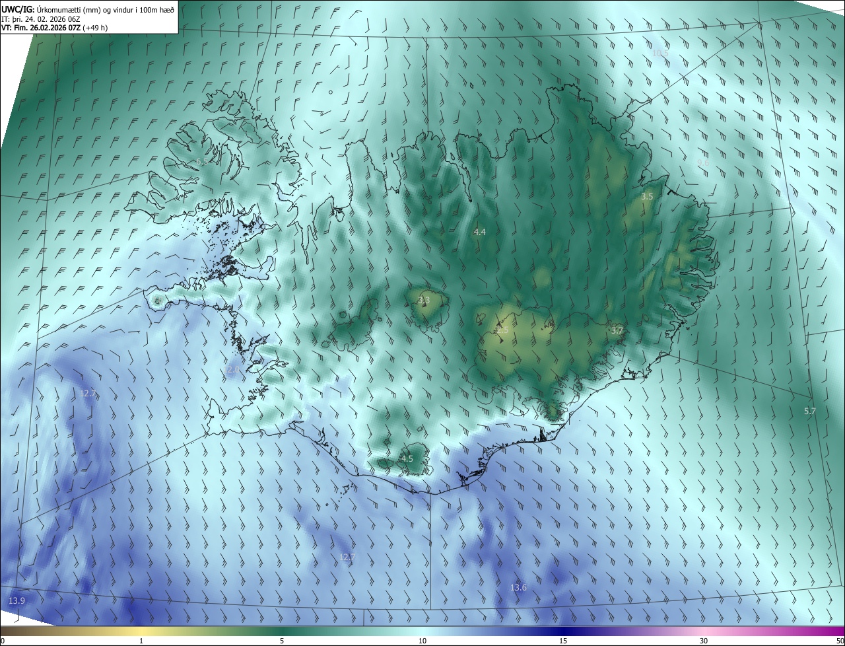The image size is (845, 646).
Task: Click the 5.7 value near the map edge
Action: pos(810,411)
